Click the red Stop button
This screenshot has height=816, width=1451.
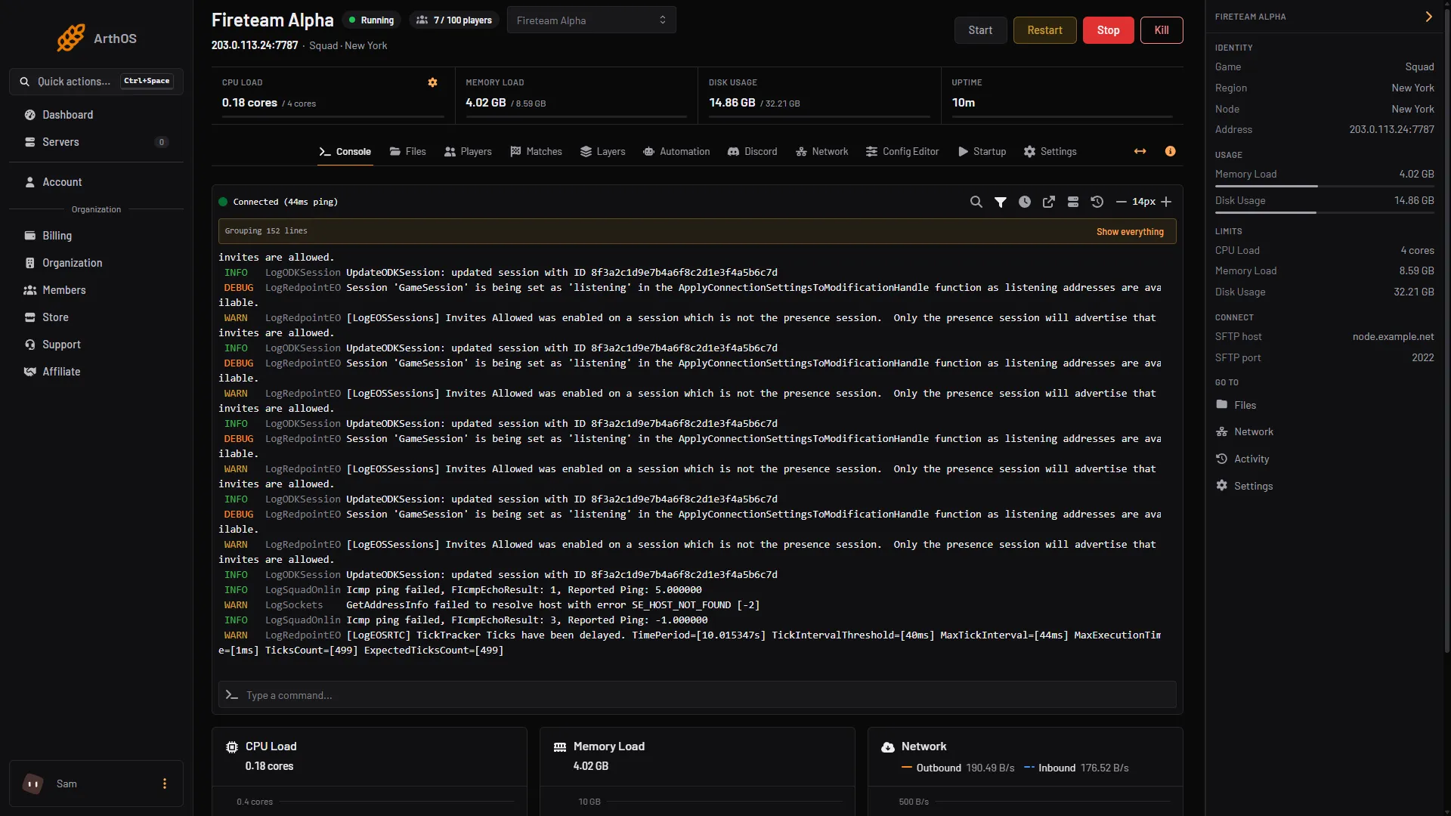[x=1108, y=30]
